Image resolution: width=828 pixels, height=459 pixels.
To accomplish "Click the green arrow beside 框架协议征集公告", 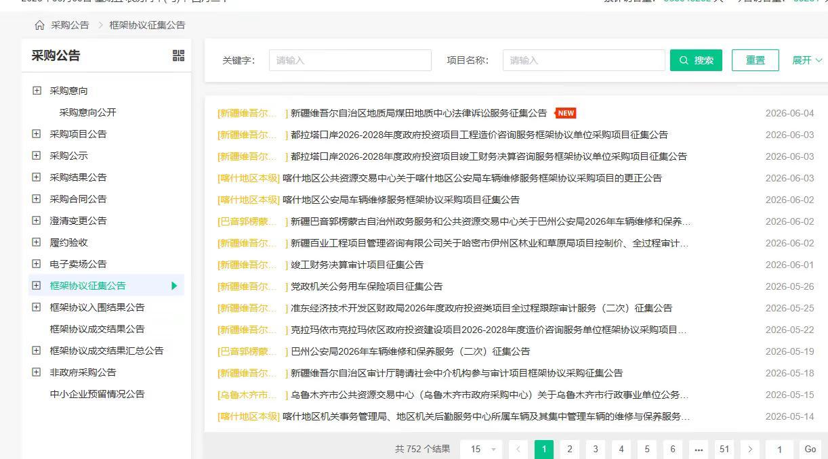I will coord(174,286).
